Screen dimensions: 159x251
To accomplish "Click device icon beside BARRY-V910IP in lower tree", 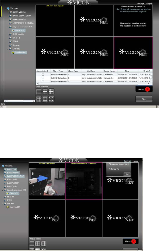I will tap(5, 183).
